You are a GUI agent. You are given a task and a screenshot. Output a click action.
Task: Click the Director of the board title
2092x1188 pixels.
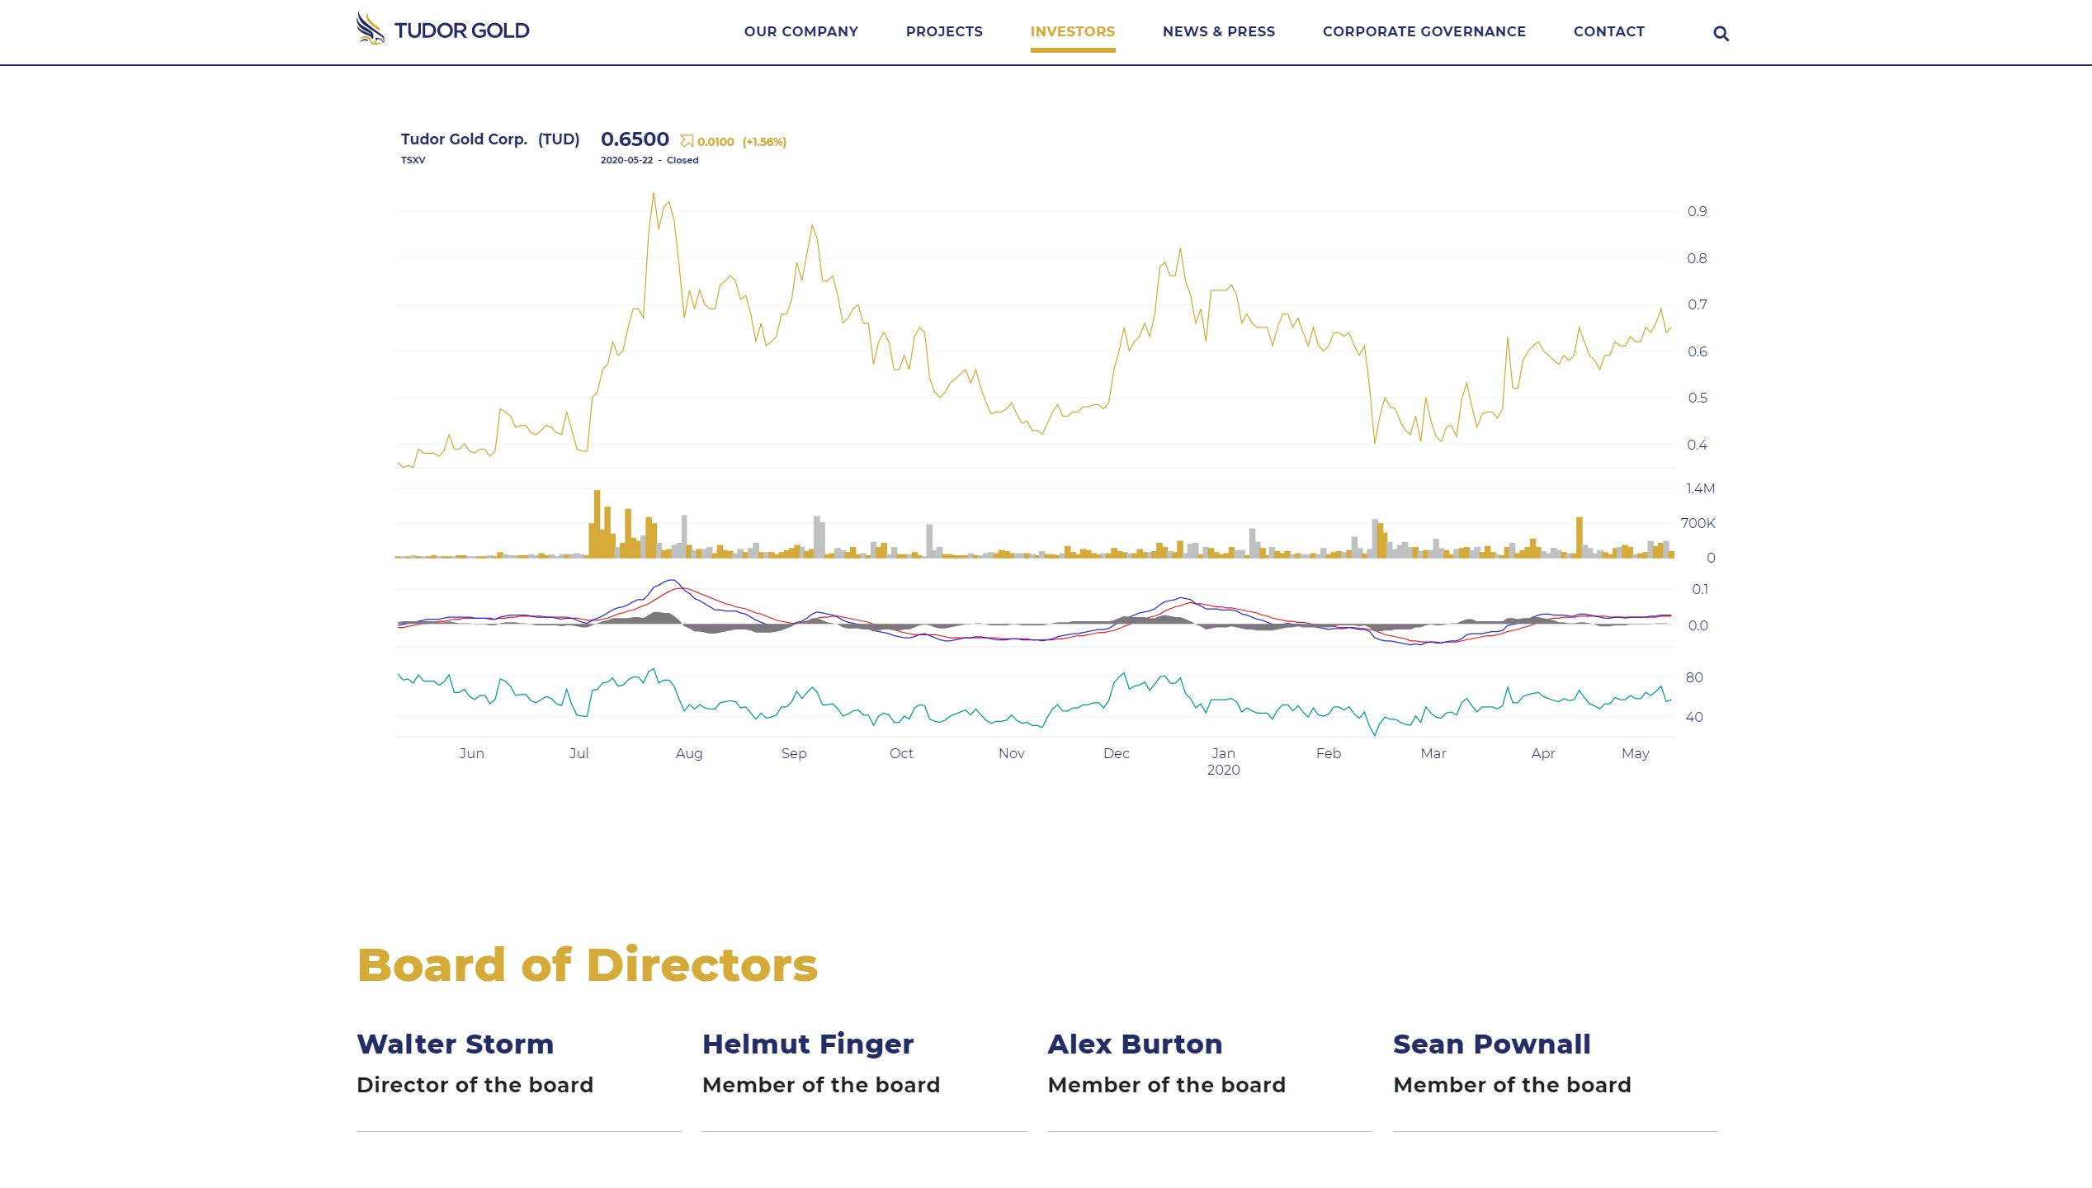pos(475,1085)
